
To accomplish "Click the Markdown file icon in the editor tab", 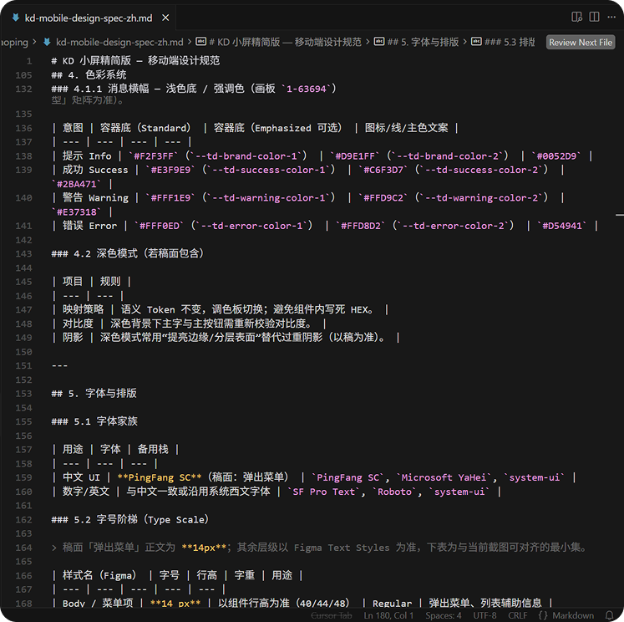I will 16,18.
